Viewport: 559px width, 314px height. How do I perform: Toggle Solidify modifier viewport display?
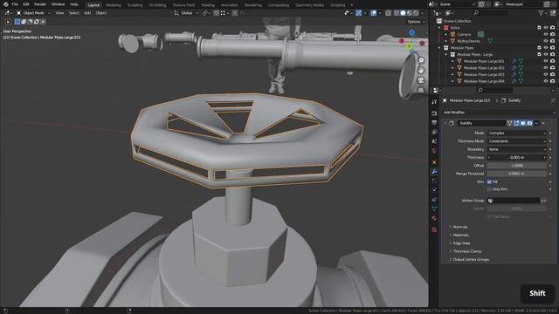(523, 123)
